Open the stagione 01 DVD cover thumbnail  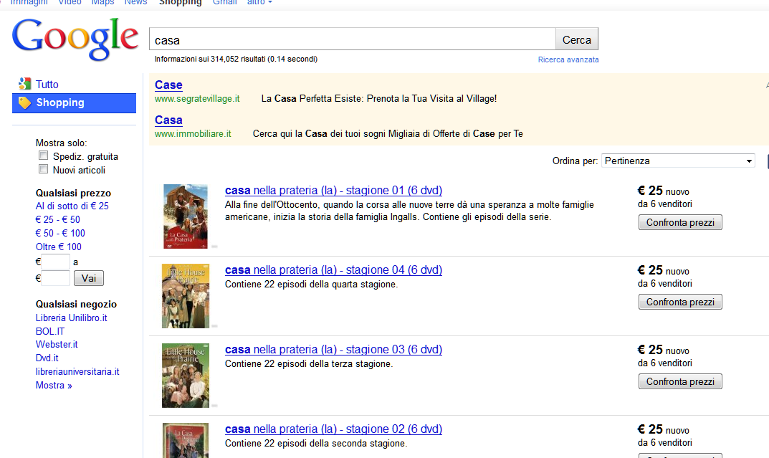coord(186,216)
